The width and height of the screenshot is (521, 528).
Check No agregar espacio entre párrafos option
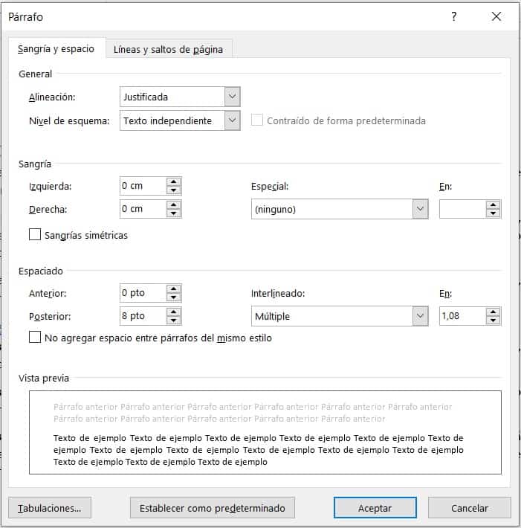pos(35,338)
